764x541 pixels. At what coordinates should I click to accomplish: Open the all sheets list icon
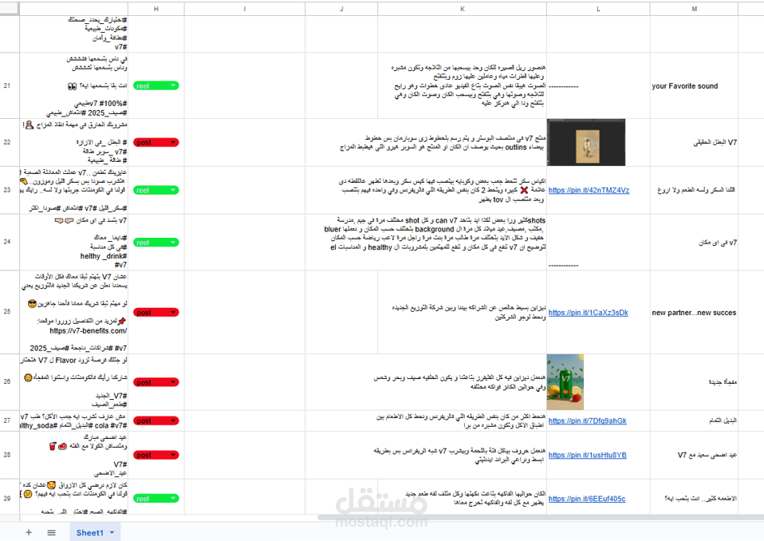[52, 532]
